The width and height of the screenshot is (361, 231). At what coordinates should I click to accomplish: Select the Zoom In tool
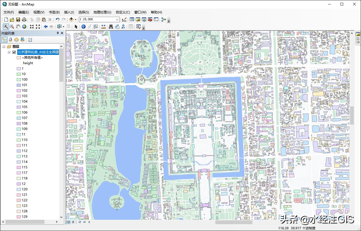tap(5, 27)
